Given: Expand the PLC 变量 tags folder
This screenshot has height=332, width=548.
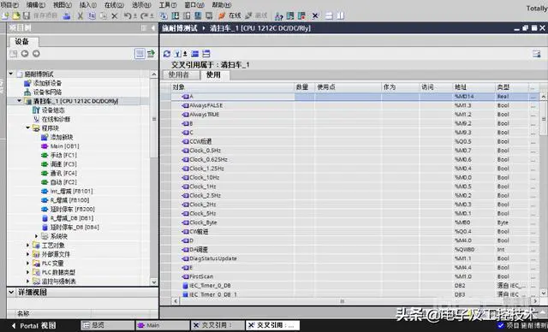Looking at the screenshot, I should tap(28, 264).
